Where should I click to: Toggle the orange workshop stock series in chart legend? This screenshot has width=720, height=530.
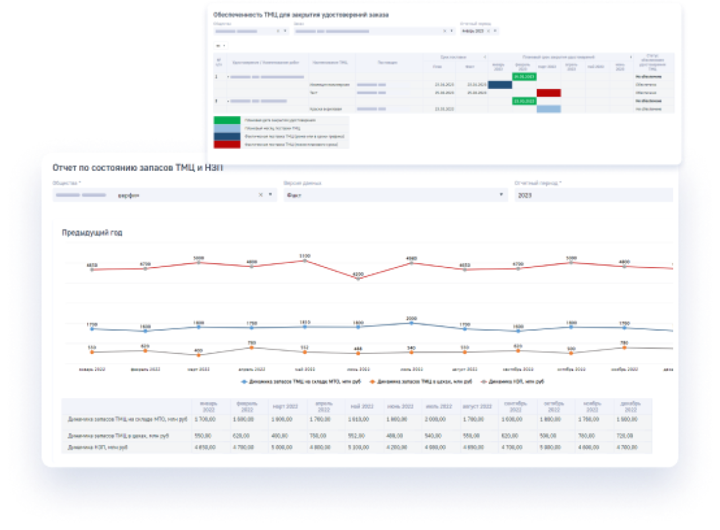point(421,382)
